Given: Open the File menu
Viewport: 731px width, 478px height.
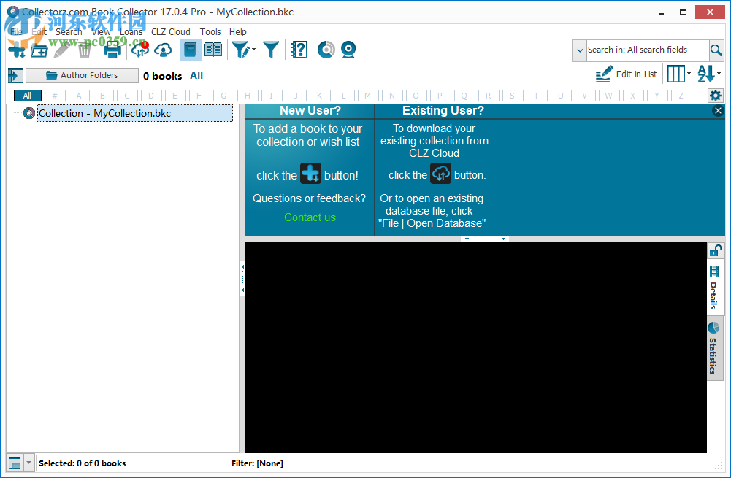Looking at the screenshot, I should pos(16,31).
